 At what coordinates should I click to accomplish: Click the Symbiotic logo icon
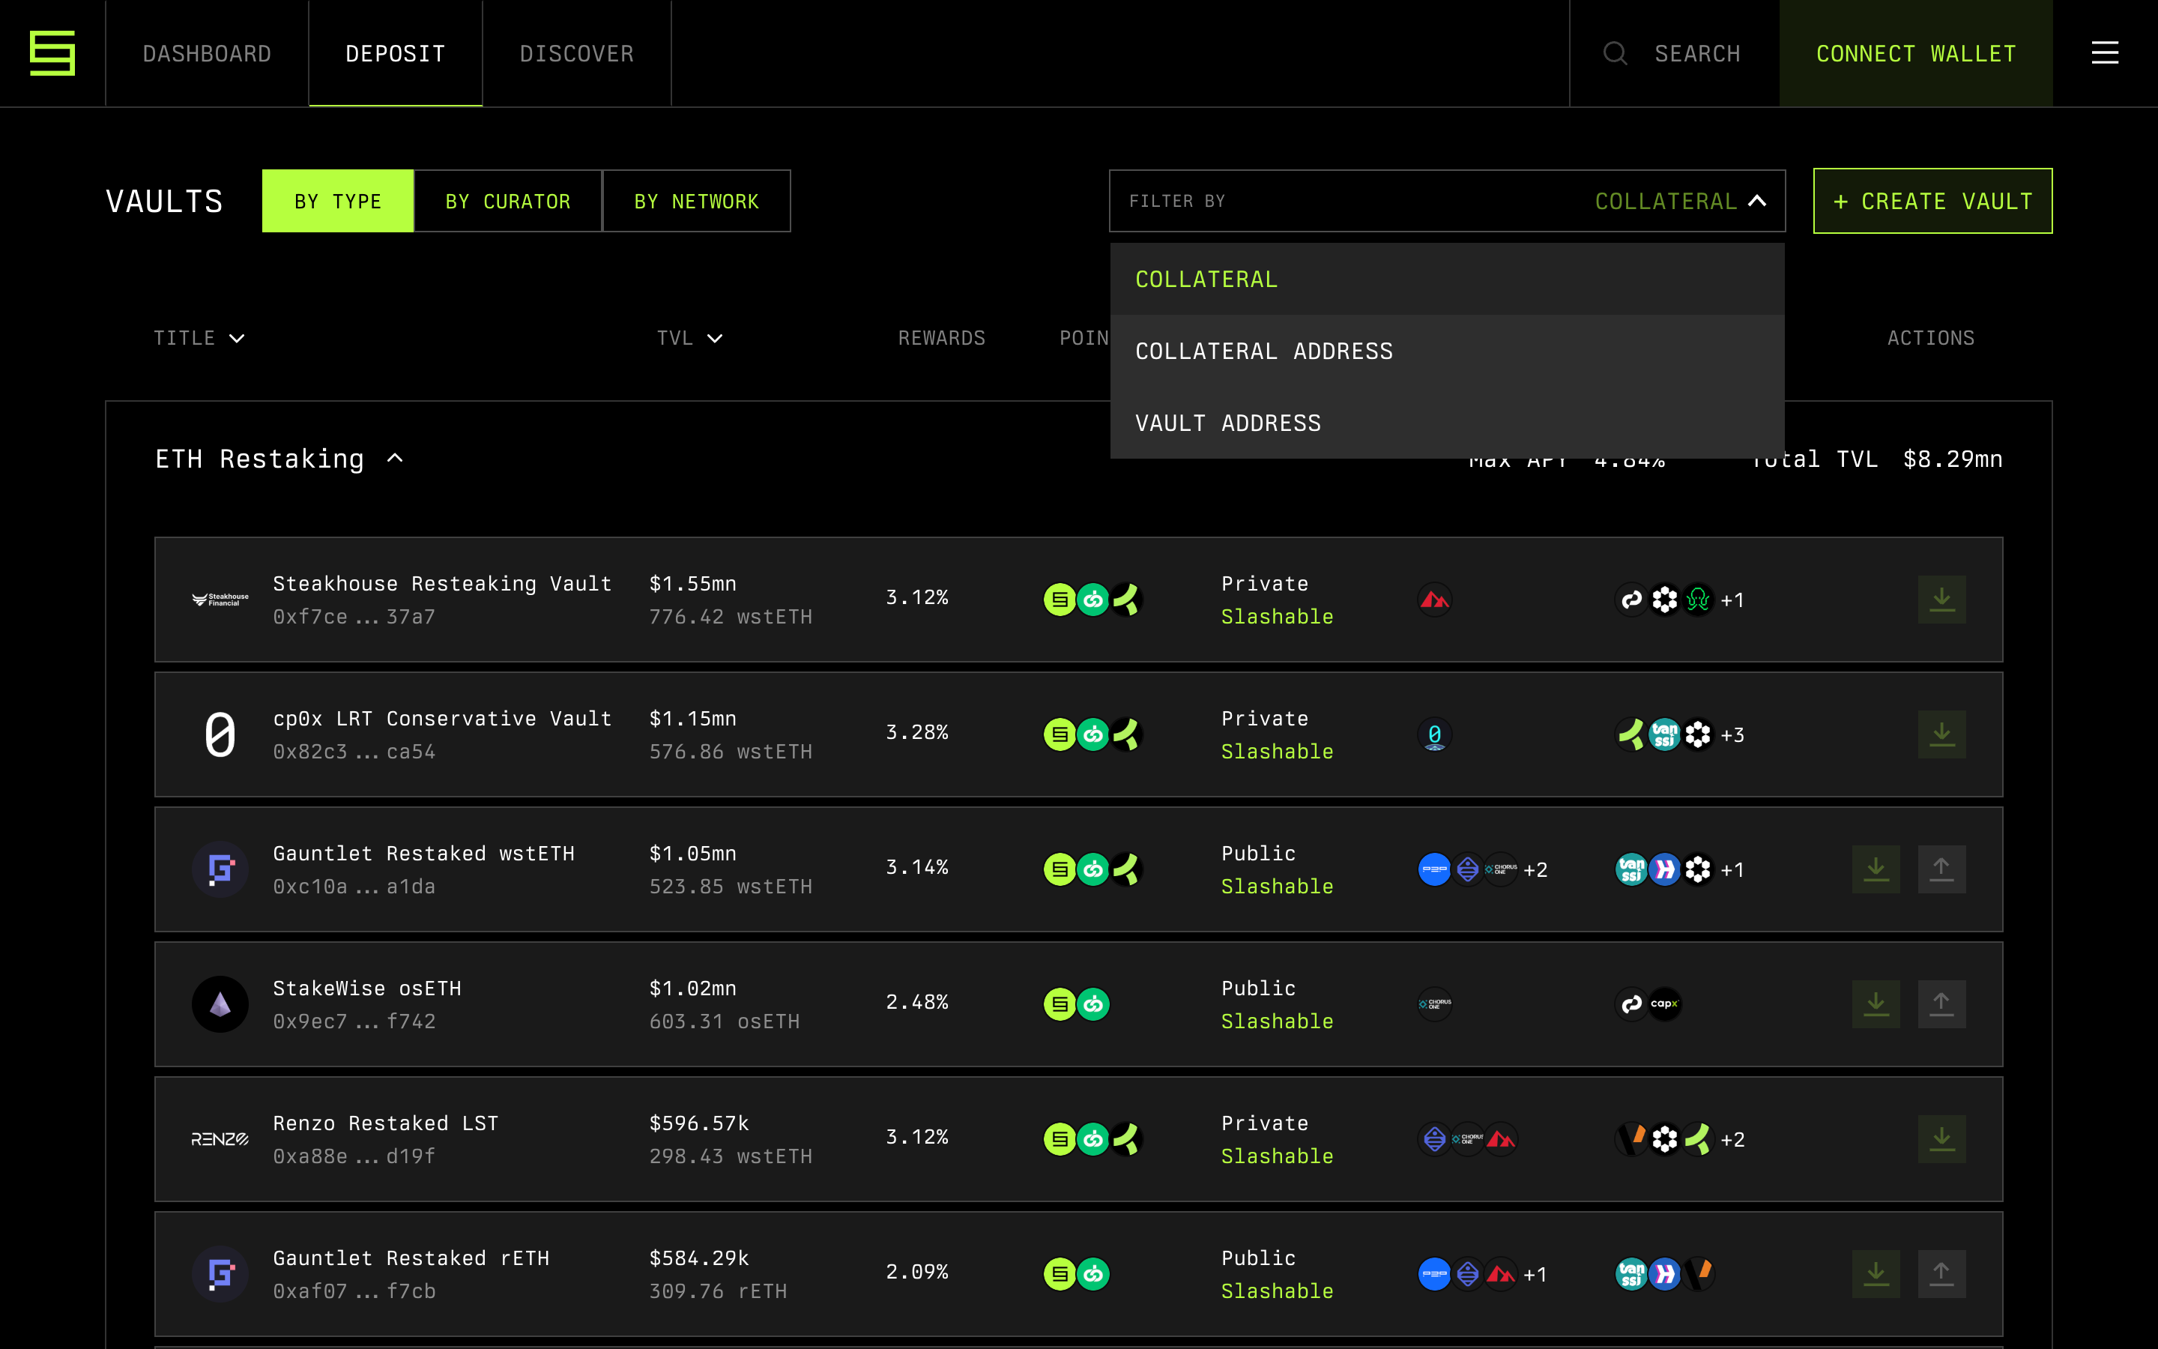(52, 53)
